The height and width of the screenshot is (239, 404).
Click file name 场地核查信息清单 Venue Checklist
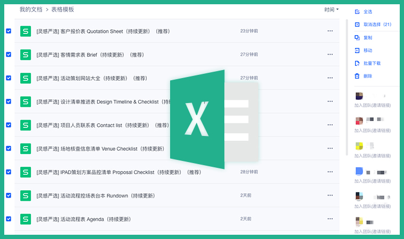tap(100, 149)
